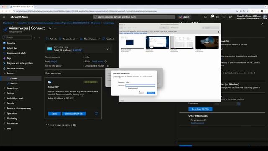This screenshot has height=151, width=268.
Task: Expand the Security sidebar group
Action: tap(5, 104)
